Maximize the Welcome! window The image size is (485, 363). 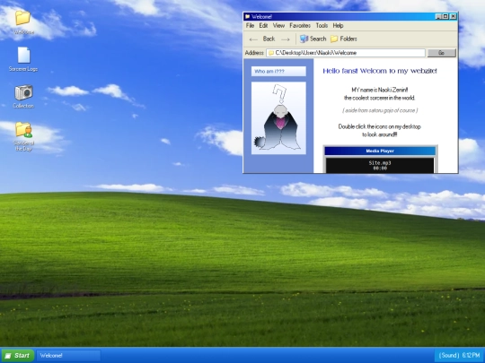(445, 17)
